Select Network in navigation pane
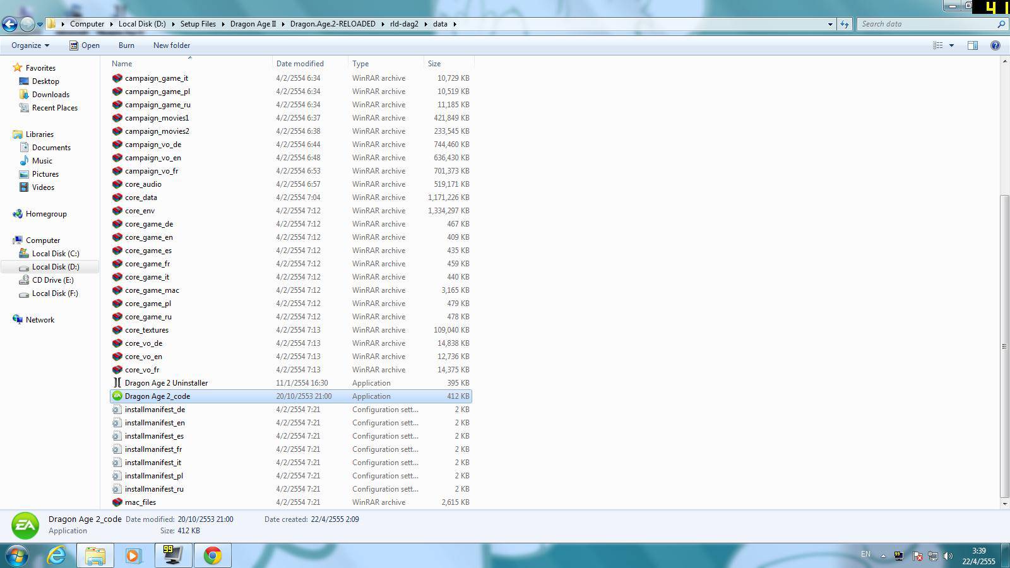The width and height of the screenshot is (1010, 568). [x=40, y=320]
